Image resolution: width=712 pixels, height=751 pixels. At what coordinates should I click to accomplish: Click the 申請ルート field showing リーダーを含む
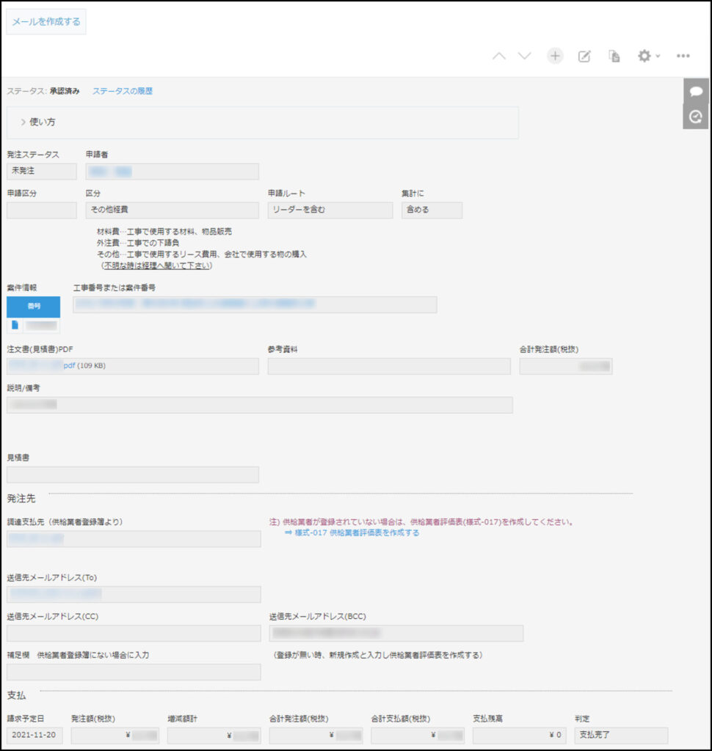pos(330,210)
